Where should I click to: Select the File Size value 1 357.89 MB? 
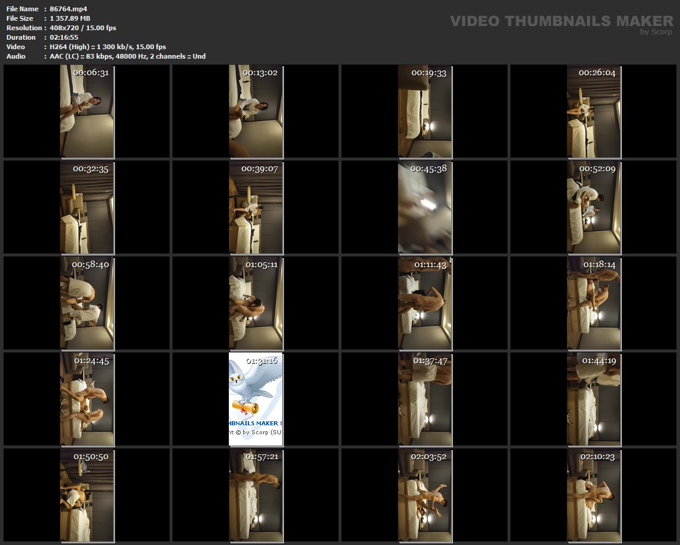pyautogui.click(x=70, y=18)
